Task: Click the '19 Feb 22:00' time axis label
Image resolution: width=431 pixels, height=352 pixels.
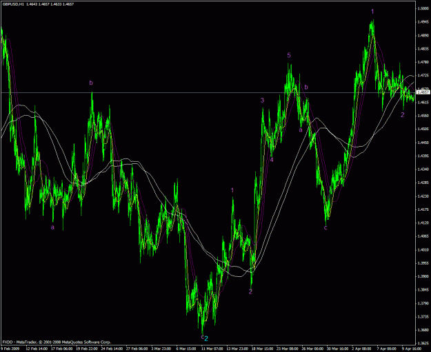Action: (x=86, y=349)
